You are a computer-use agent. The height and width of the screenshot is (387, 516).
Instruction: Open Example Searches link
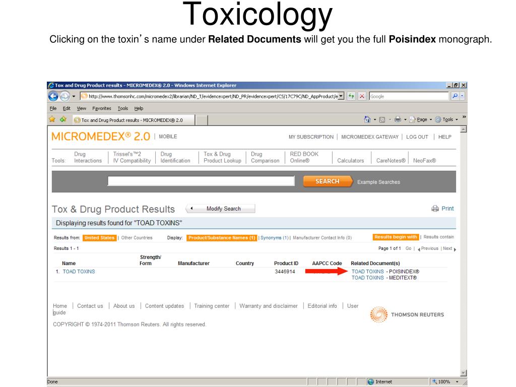[x=378, y=182]
